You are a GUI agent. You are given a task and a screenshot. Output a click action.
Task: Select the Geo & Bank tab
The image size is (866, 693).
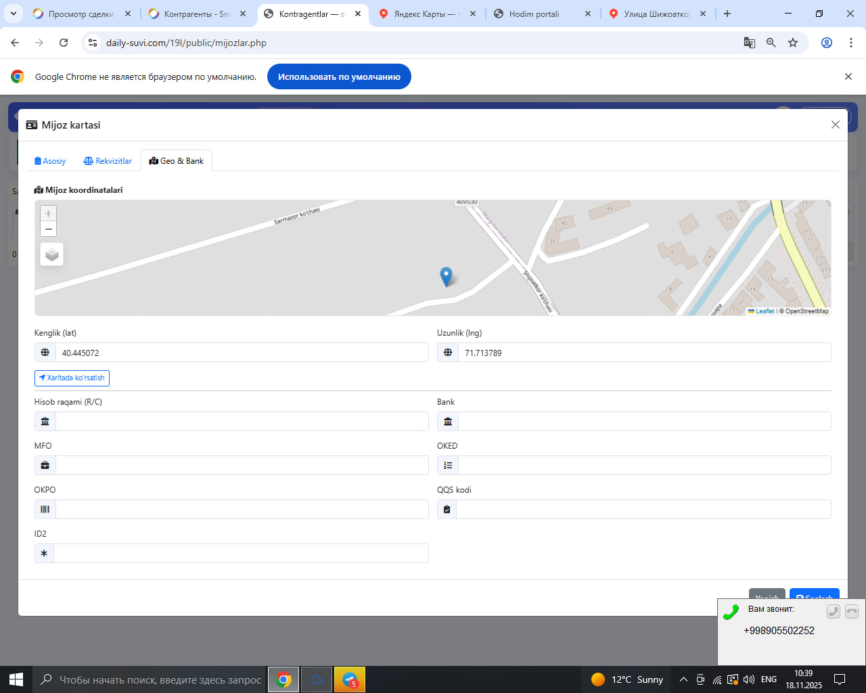pos(177,161)
